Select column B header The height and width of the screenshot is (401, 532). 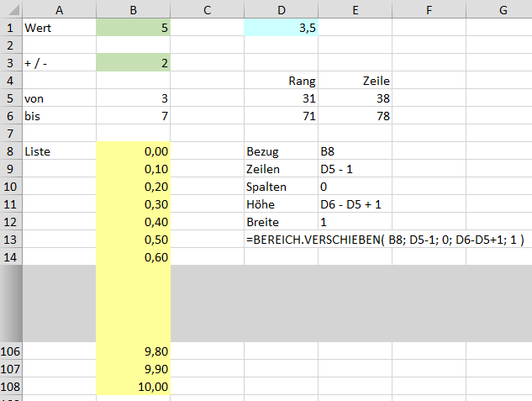(133, 9)
